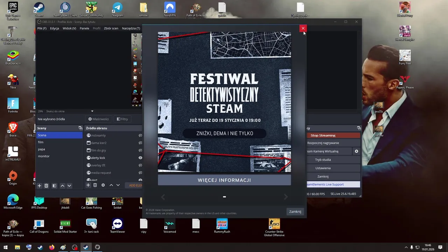This screenshot has height=252, width=448.
Task: Open Voicemod desktop shortcut
Action: pos(170,226)
